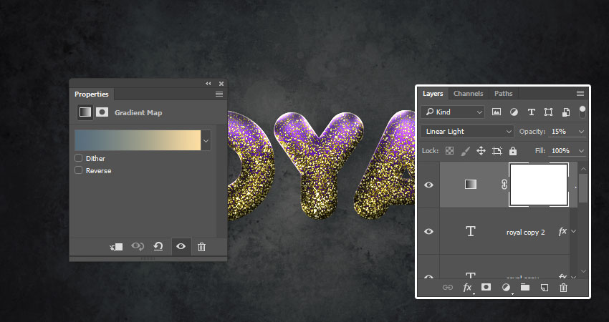Add a layer mask from Layers panel footer
This screenshot has width=609, height=322.
(486, 287)
